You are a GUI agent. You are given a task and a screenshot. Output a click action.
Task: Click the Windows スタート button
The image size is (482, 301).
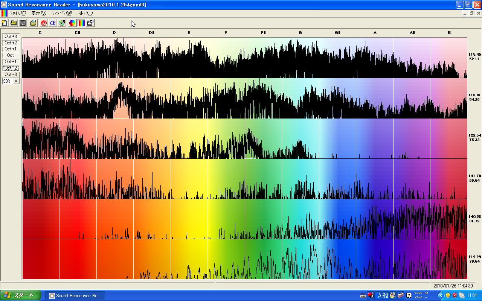(21, 295)
